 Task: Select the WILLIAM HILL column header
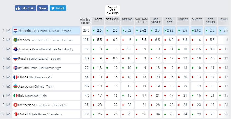142,21
